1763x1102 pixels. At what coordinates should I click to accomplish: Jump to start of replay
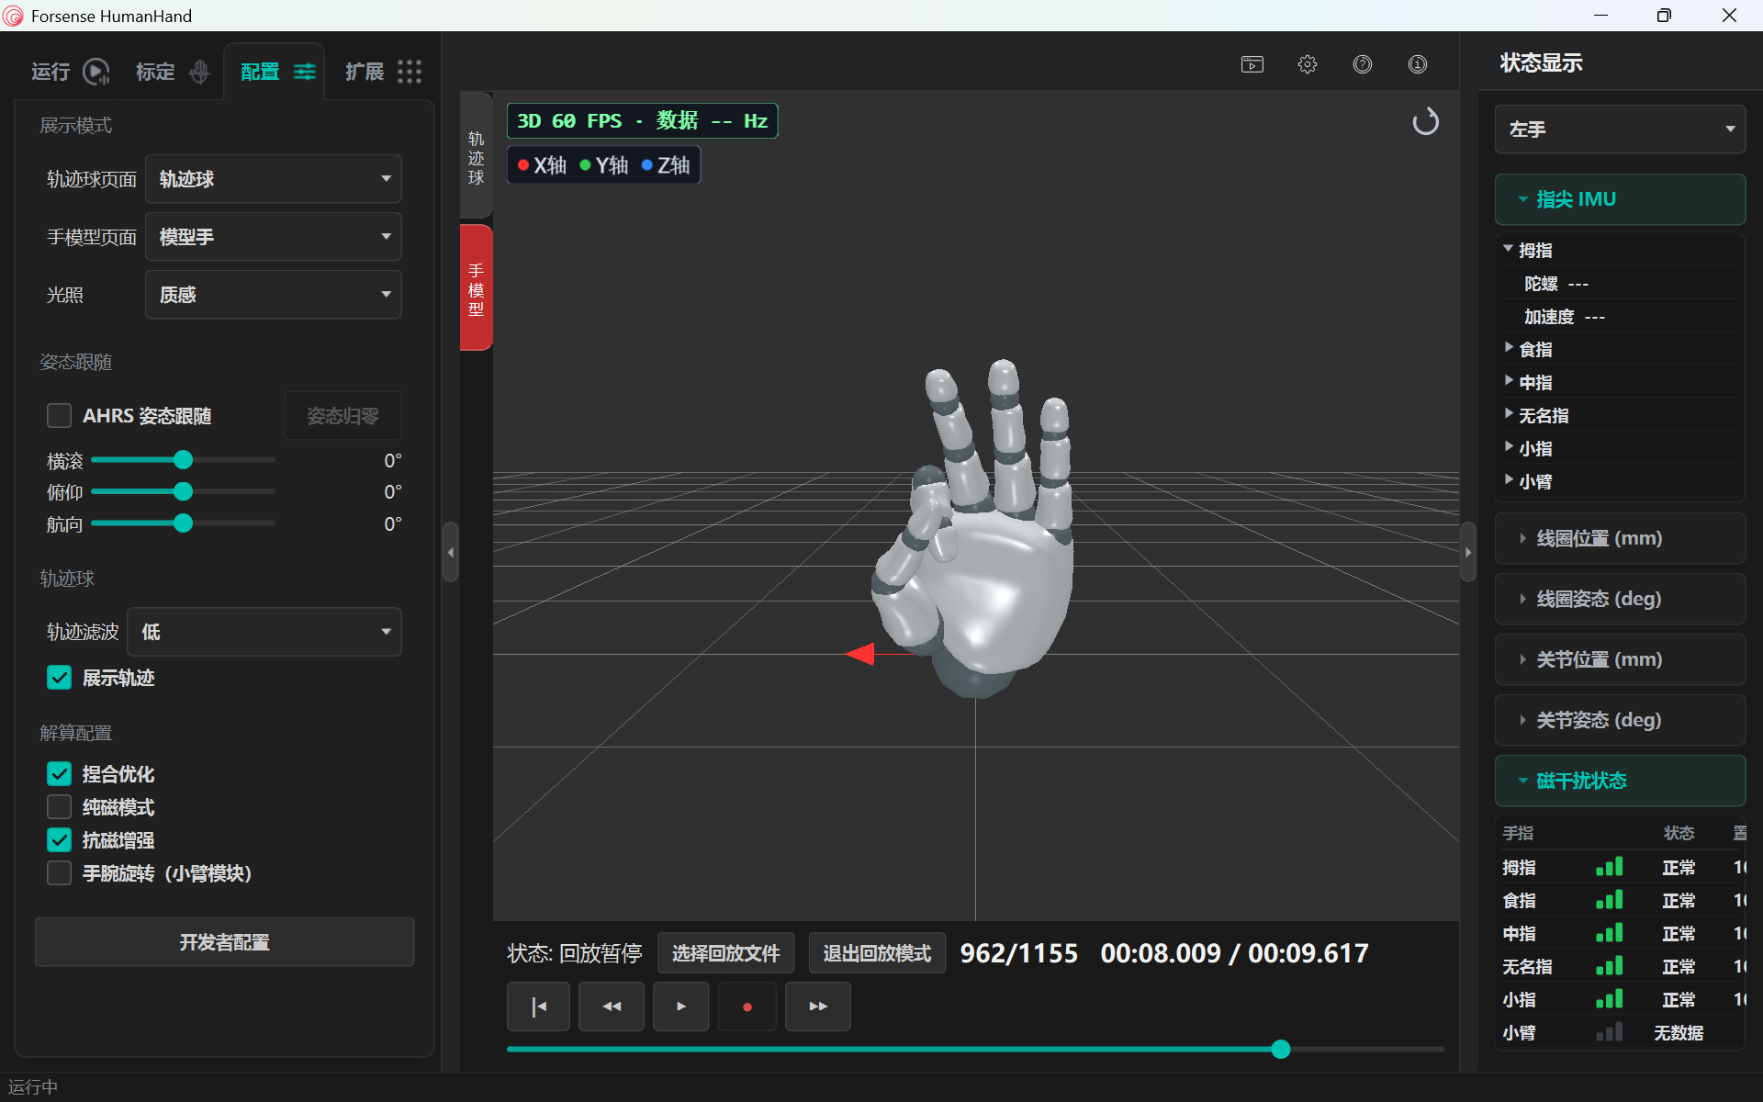pyautogui.click(x=538, y=1006)
